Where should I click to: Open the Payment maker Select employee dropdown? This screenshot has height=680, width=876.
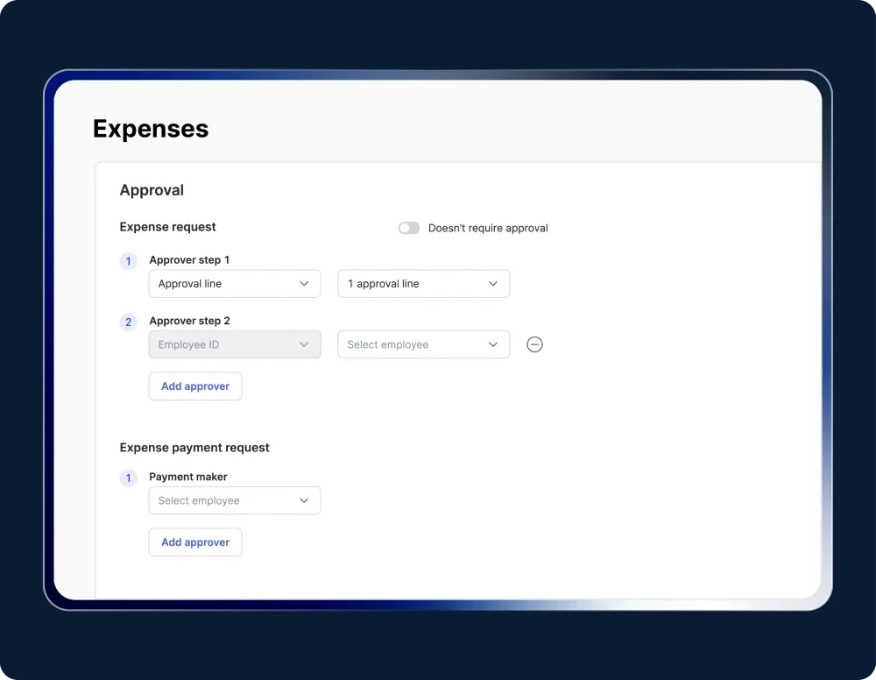point(235,500)
